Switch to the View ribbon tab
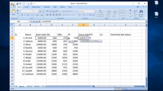163x91 pixels. coord(70,7)
